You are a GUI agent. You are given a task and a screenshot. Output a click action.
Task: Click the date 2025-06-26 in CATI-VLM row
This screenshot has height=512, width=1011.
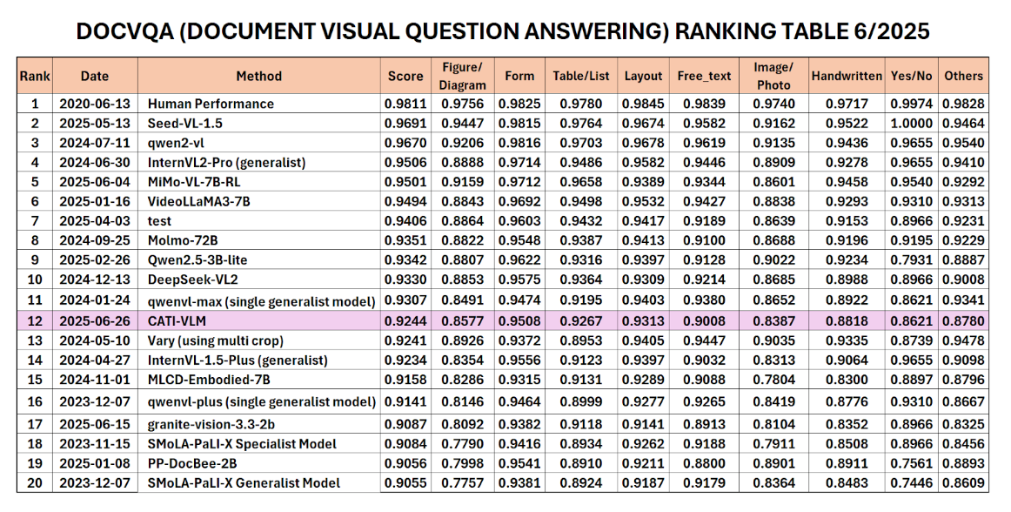coord(95,321)
